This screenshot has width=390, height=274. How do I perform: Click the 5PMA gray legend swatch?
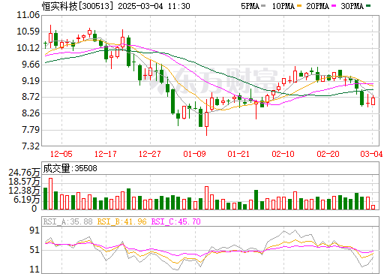coord(263,6)
